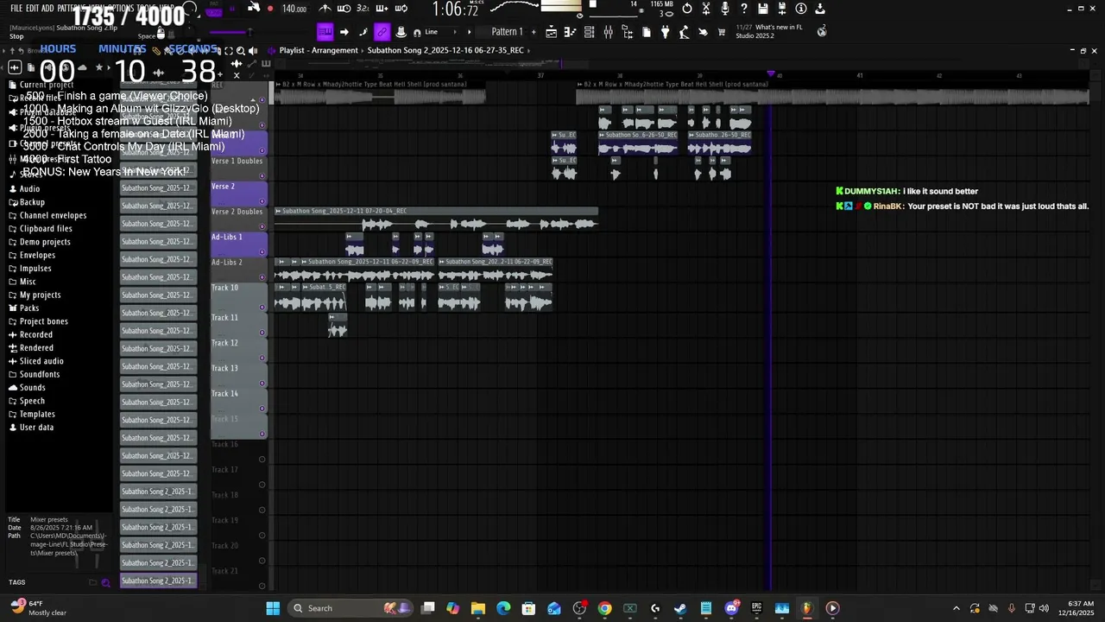Open Google Chrome from the taskbar
The width and height of the screenshot is (1105, 622).
pos(604,608)
